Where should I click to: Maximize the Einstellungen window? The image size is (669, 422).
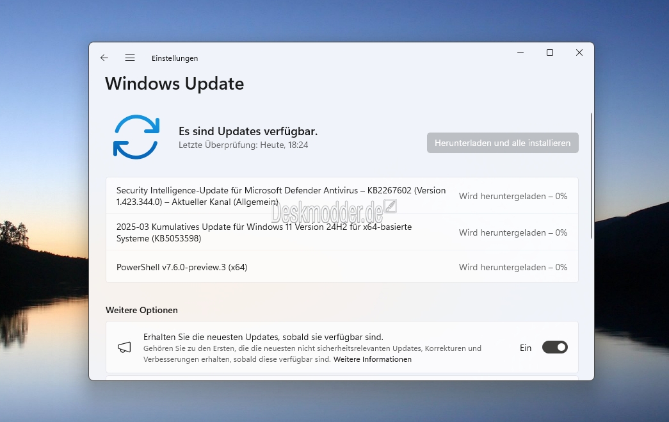coord(550,53)
